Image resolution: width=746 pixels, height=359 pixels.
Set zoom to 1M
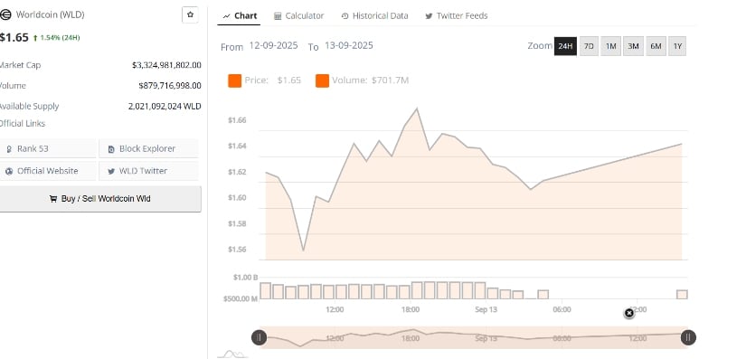coord(611,46)
